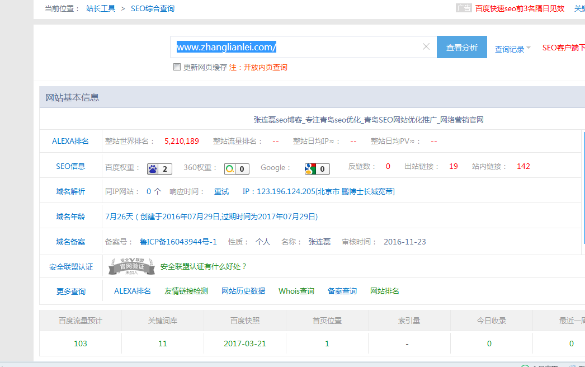Expand the 查询记录 dropdown

tap(512, 49)
